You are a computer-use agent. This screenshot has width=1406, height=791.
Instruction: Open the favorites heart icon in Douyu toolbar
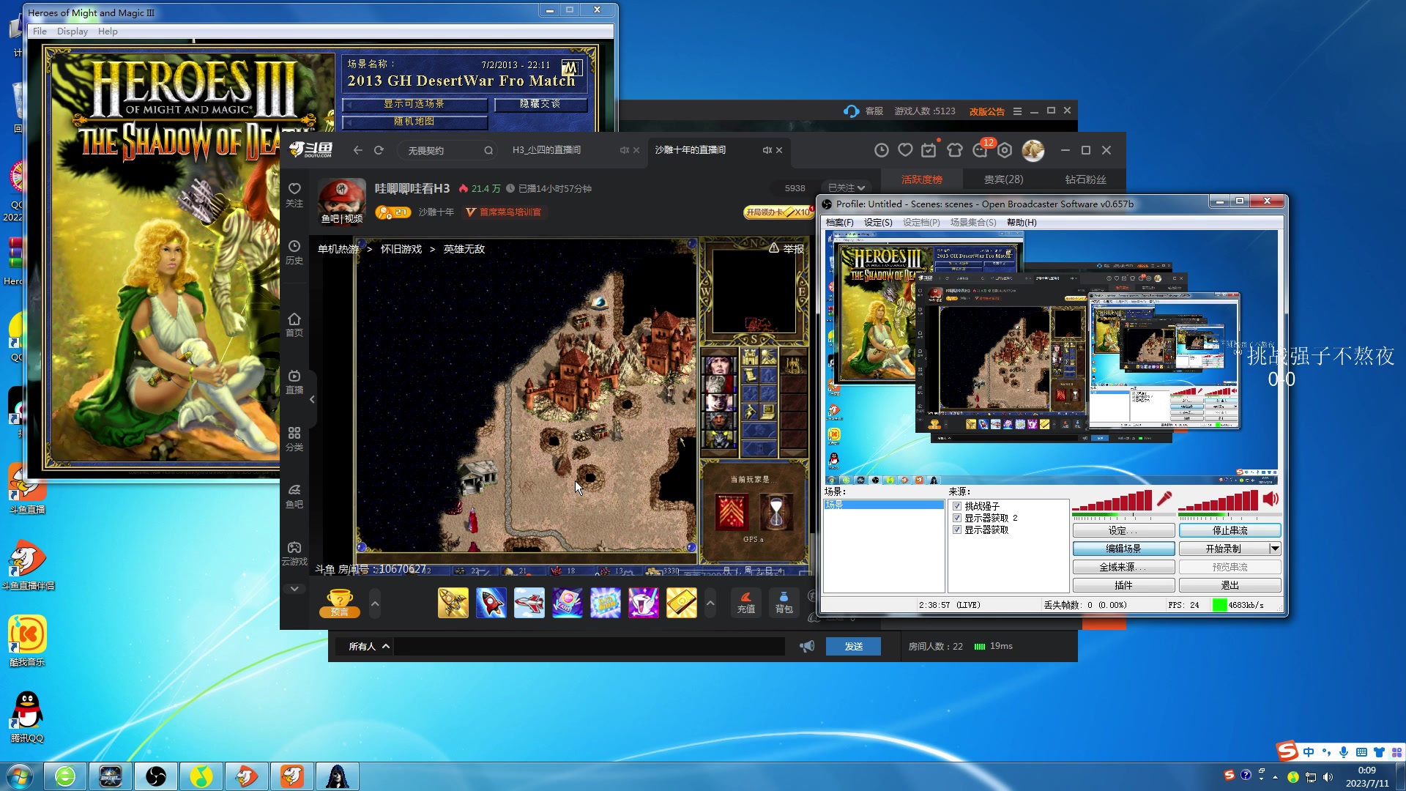906,150
